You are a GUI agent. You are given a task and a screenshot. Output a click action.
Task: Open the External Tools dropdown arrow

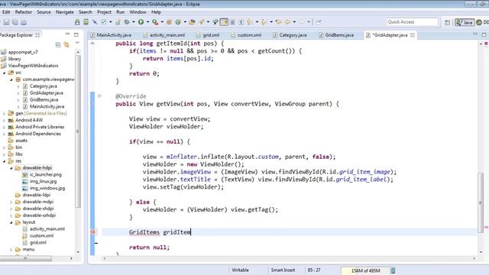pyautogui.click(x=162, y=22)
